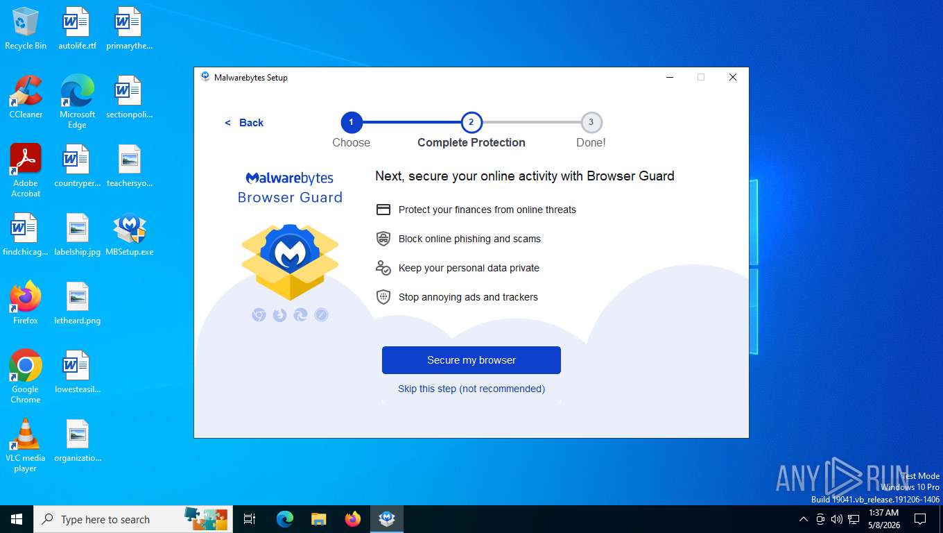Click Skip this step (not recommended) link
The image size is (943, 533).
coord(471,389)
